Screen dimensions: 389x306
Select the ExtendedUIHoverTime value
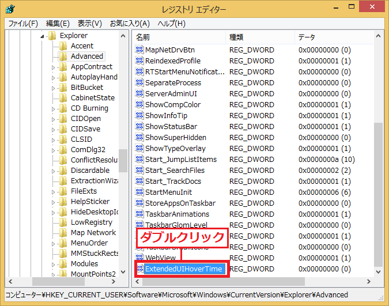[x=184, y=269]
